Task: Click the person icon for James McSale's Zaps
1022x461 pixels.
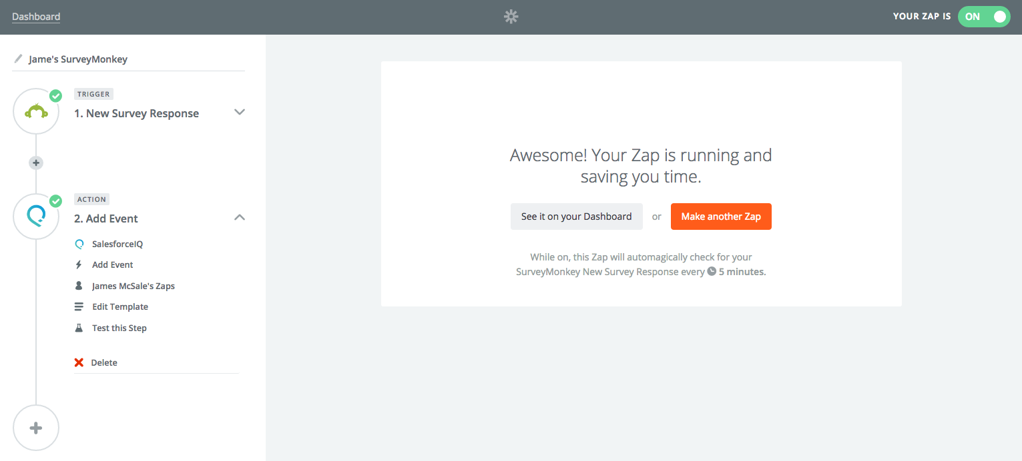Action: (79, 286)
